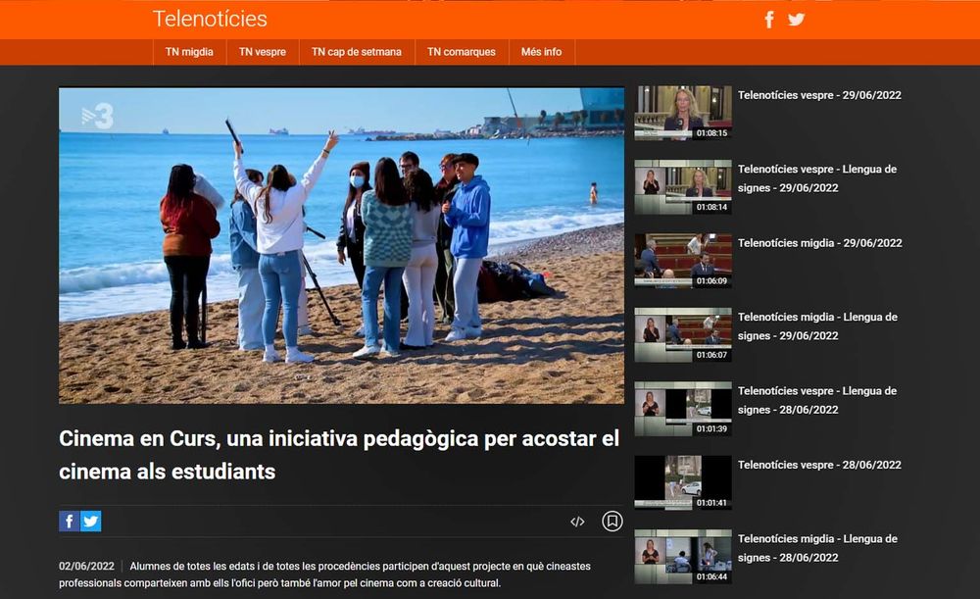The image size is (980, 599).
Task: Open thumbnail with 01:01:39 duration
Action: (x=683, y=408)
